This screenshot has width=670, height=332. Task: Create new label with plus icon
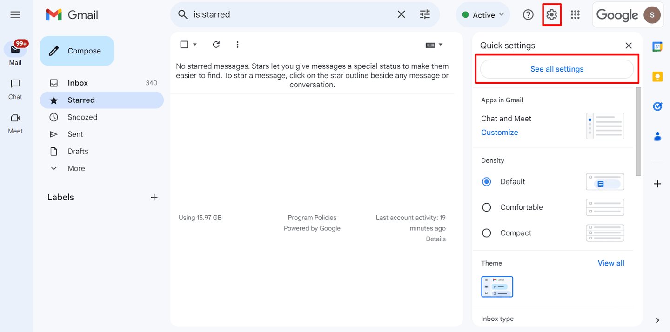tap(154, 197)
